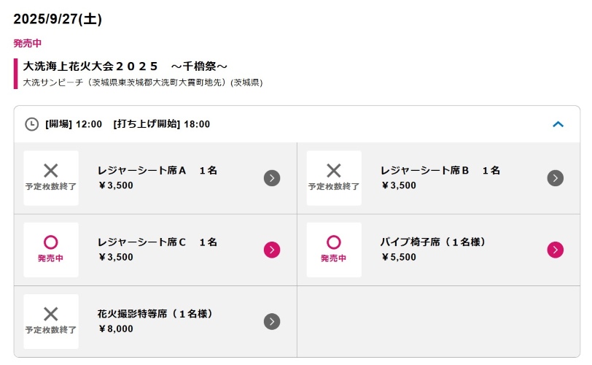Click the clock icon beside opening time

pos(32,124)
